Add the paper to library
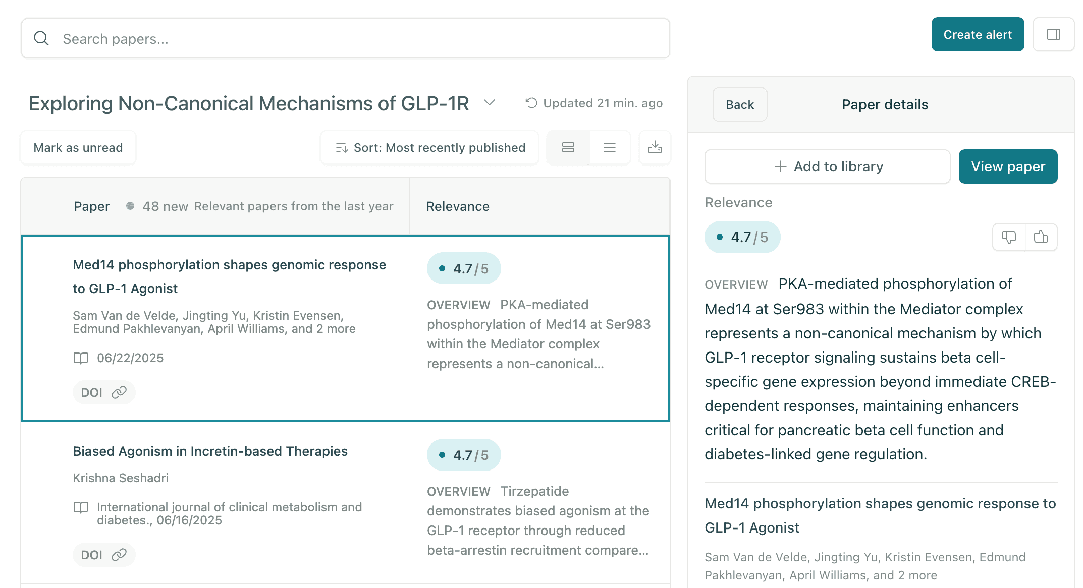Viewport: 1083px width, 588px height. point(828,166)
